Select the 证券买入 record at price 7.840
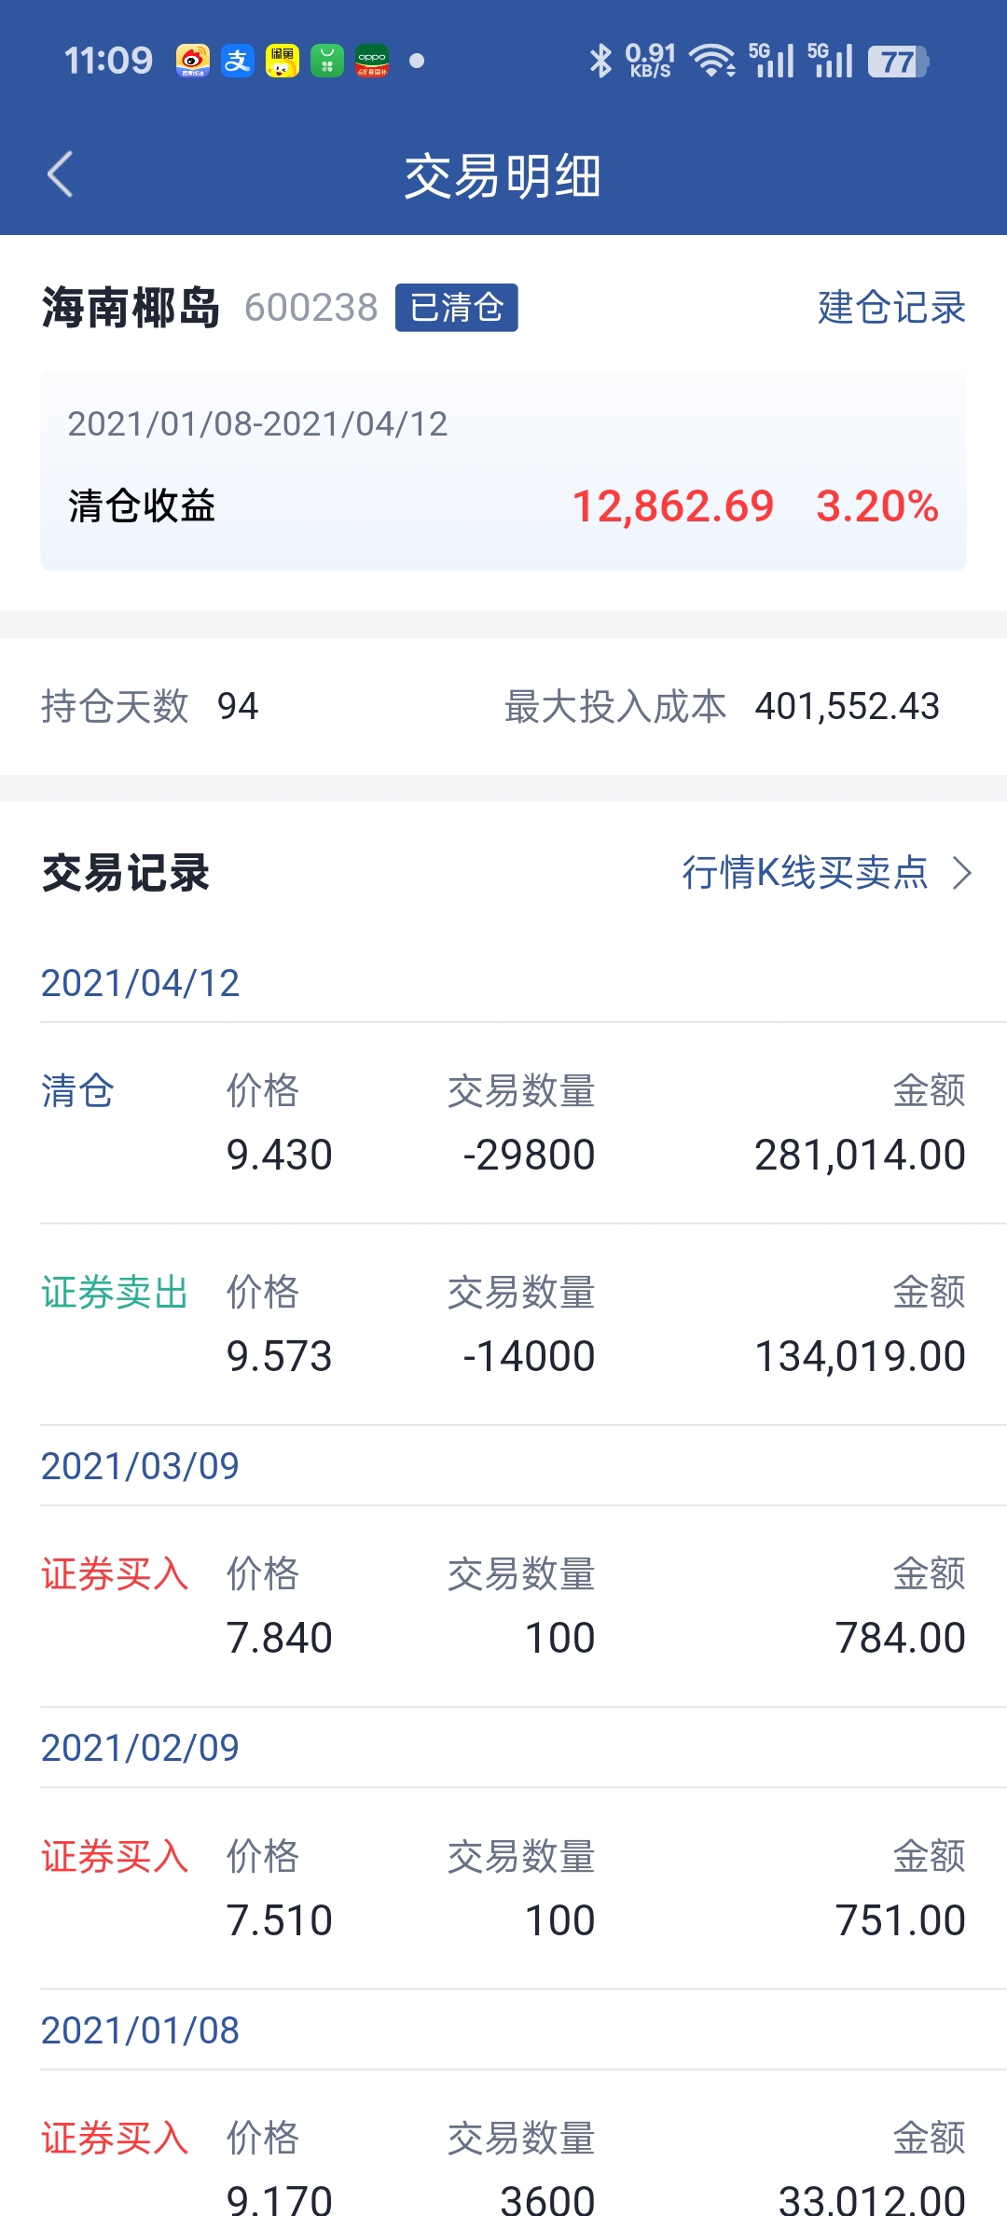This screenshot has width=1007, height=2216. click(504, 1606)
